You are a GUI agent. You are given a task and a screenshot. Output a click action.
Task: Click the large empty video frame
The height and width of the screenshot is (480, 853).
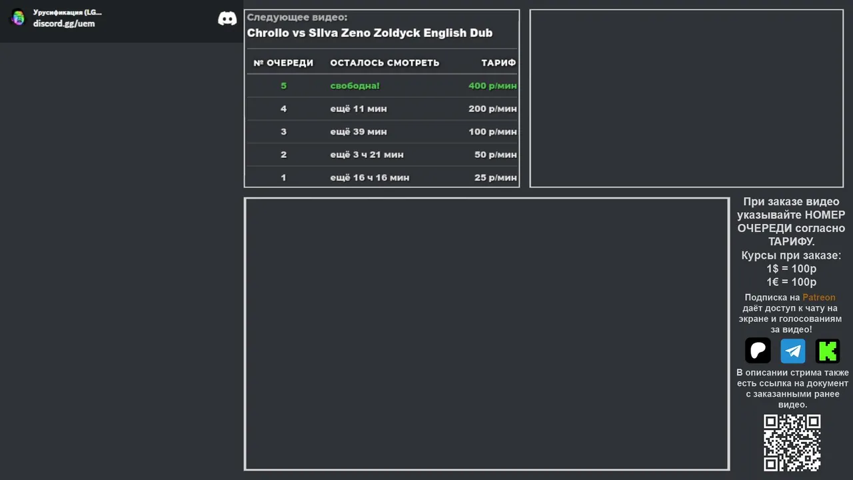coord(486,334)
